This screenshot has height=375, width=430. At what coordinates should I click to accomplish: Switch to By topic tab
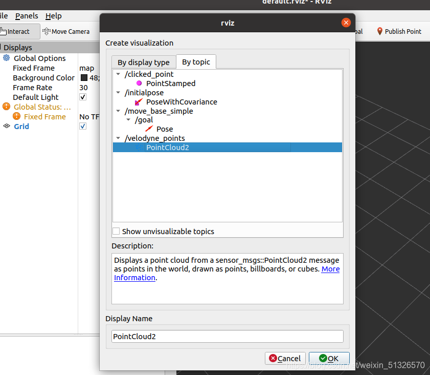tap(196, 62)
